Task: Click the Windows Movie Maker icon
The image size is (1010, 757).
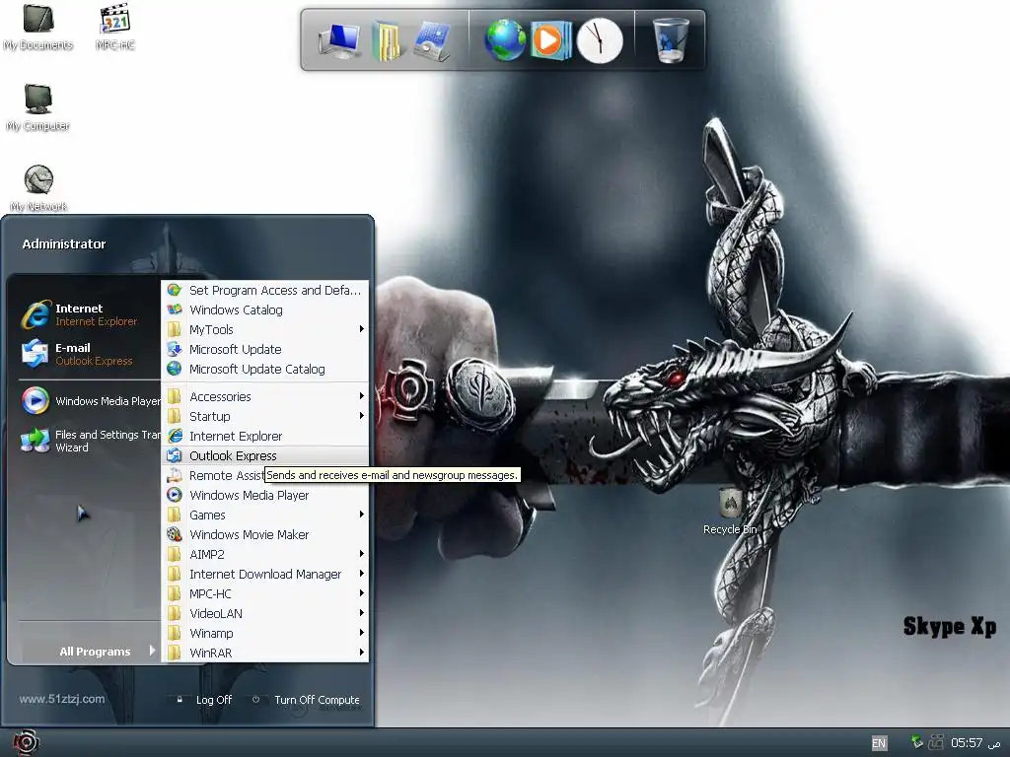Action: [174, 534]
